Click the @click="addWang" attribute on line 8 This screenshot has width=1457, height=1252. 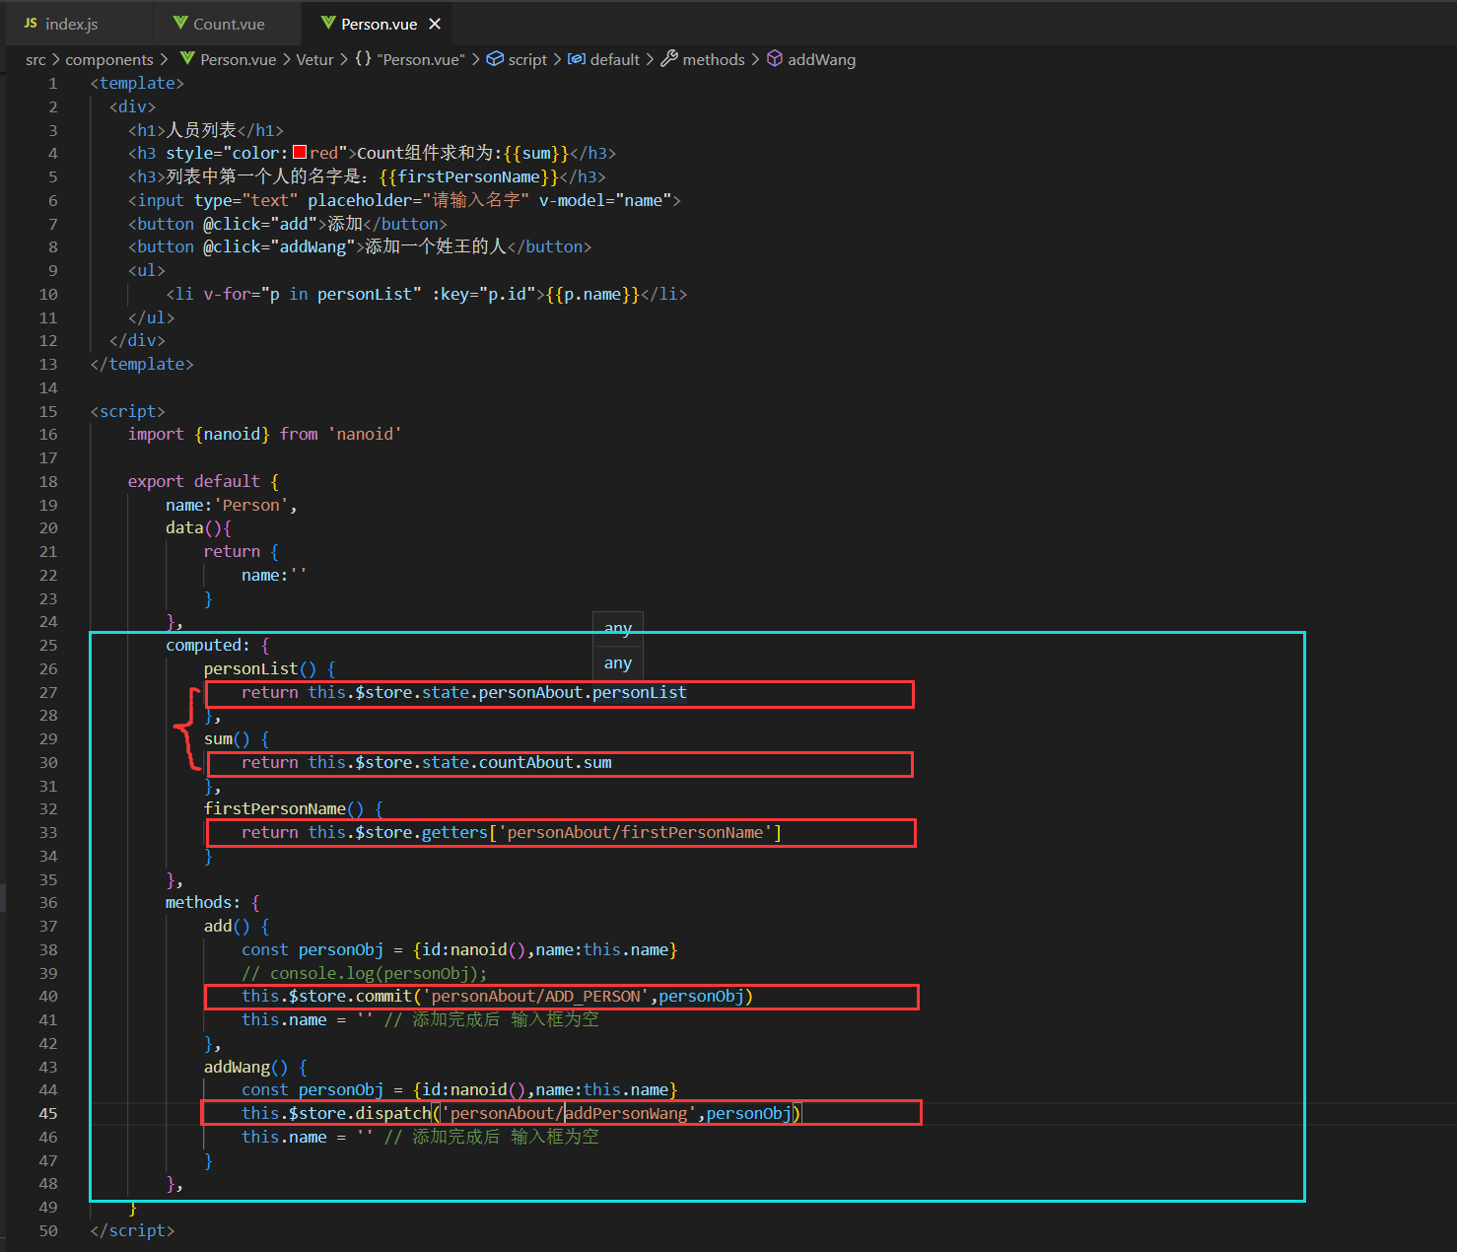coord(279,247)
